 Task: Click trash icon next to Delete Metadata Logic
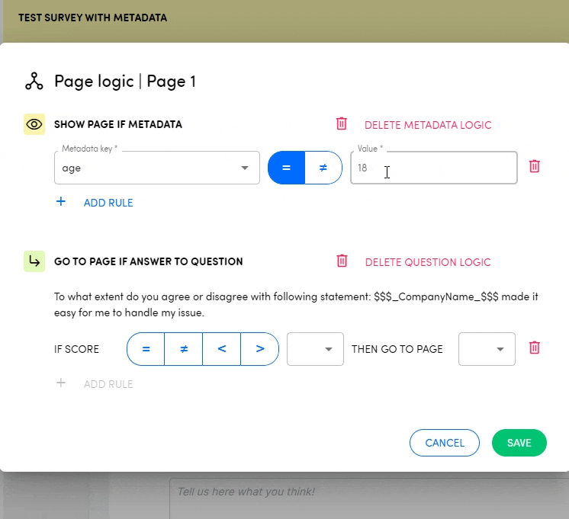click(342, 124)
